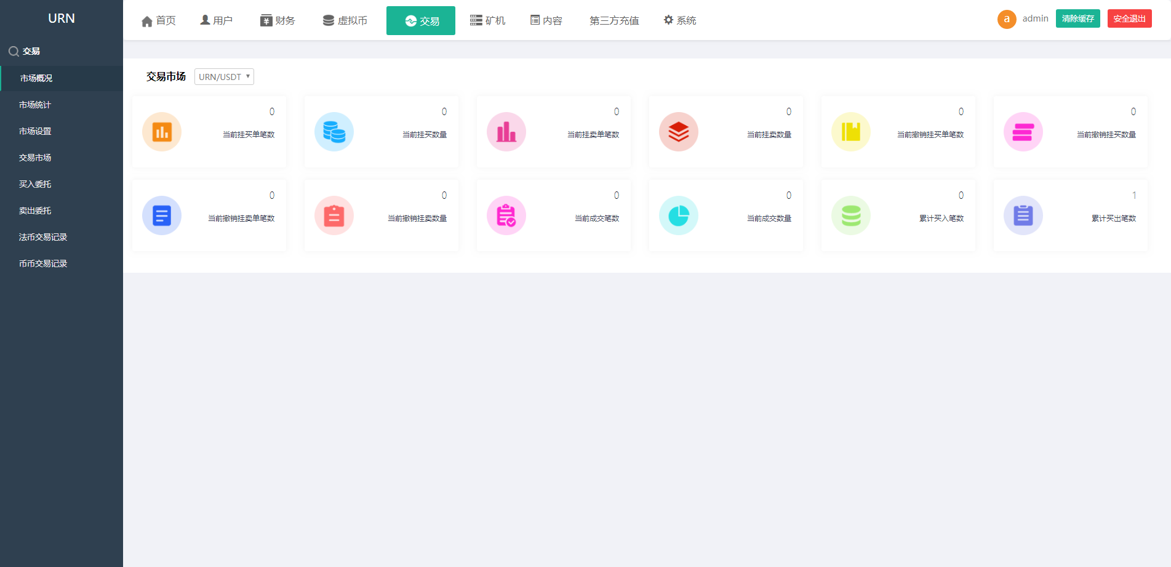
Task: Click the blue coins icon for 当前挂买数量
Action: [334, 132]
